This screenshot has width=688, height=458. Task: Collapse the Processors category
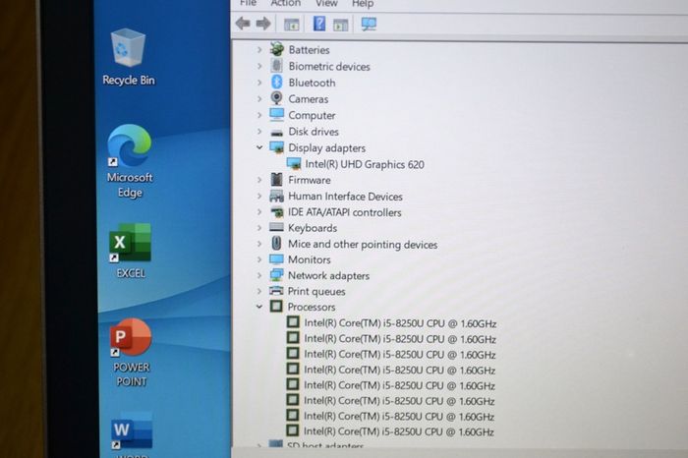(x=259, y=307)
